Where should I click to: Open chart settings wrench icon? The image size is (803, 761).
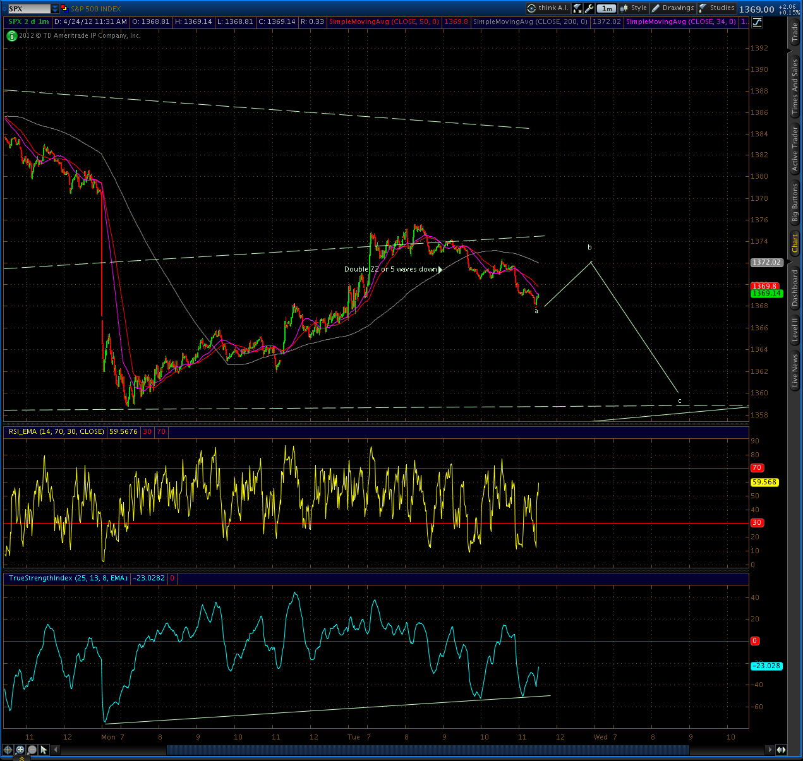[x=589, y=8]
